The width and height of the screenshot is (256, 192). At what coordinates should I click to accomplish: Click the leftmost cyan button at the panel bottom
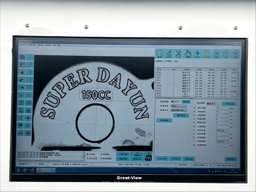coord(162,158)
